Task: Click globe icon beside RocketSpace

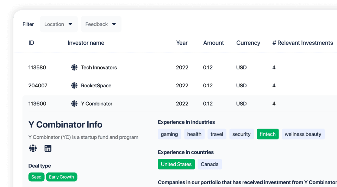Action: [x=74, y=86]
